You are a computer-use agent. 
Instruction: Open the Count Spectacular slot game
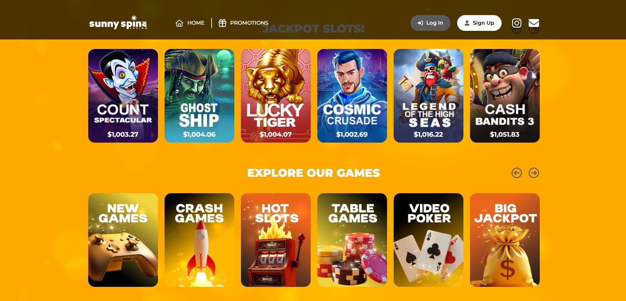tap(123, 96)
